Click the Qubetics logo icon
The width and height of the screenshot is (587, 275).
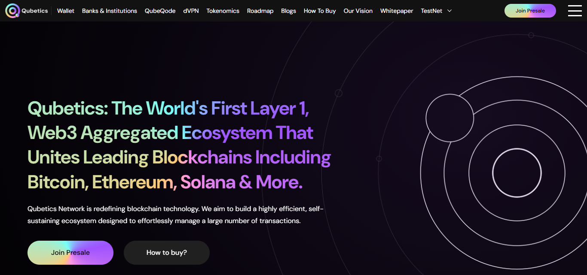pos(12,11)
